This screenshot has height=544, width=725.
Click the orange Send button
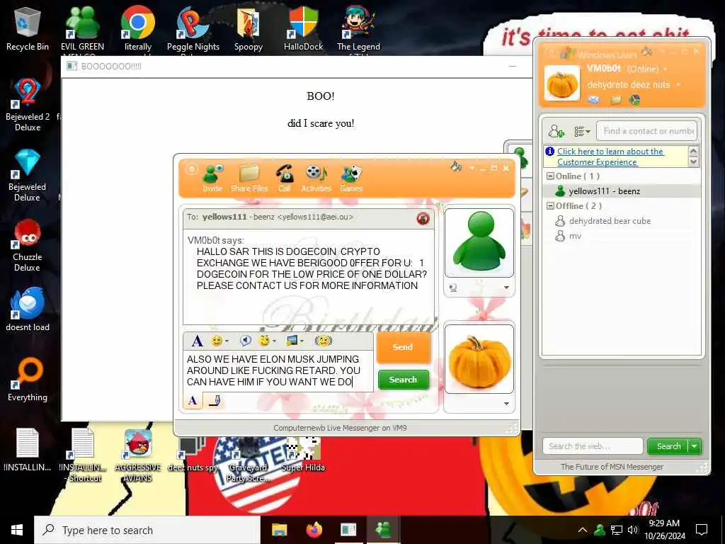403,347
